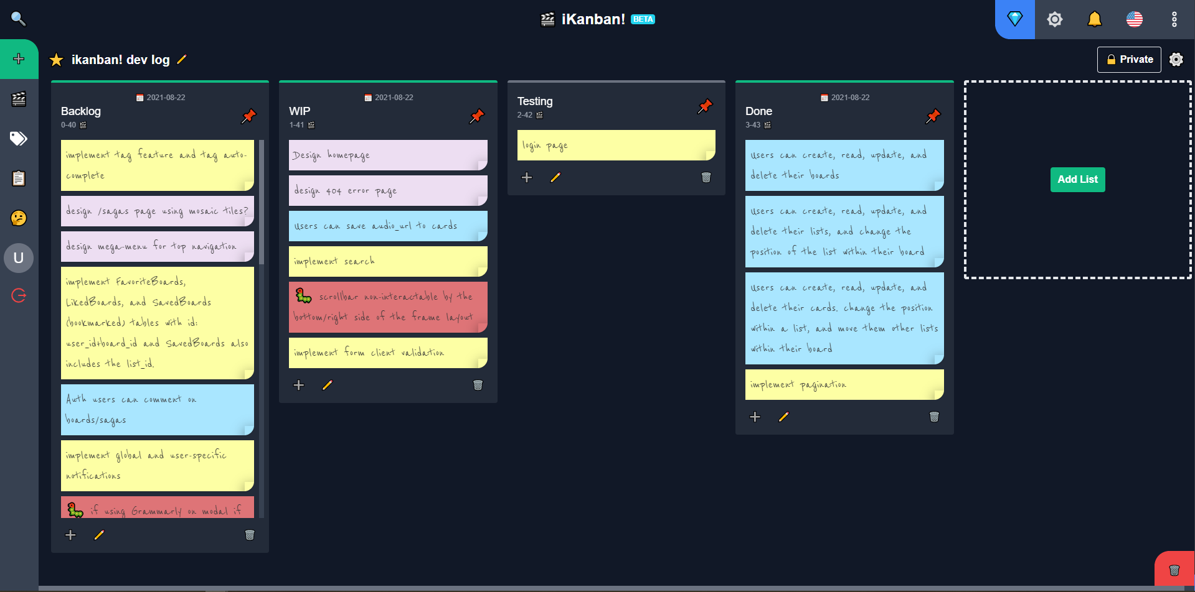Toggle the pin on Testing list
The image size is (1195, 592).
click(705, 106)
